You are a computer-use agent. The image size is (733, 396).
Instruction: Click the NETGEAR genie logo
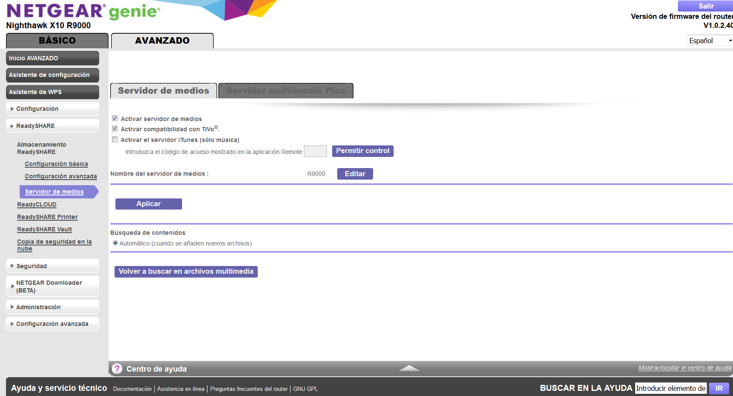[x=83, y=11]
